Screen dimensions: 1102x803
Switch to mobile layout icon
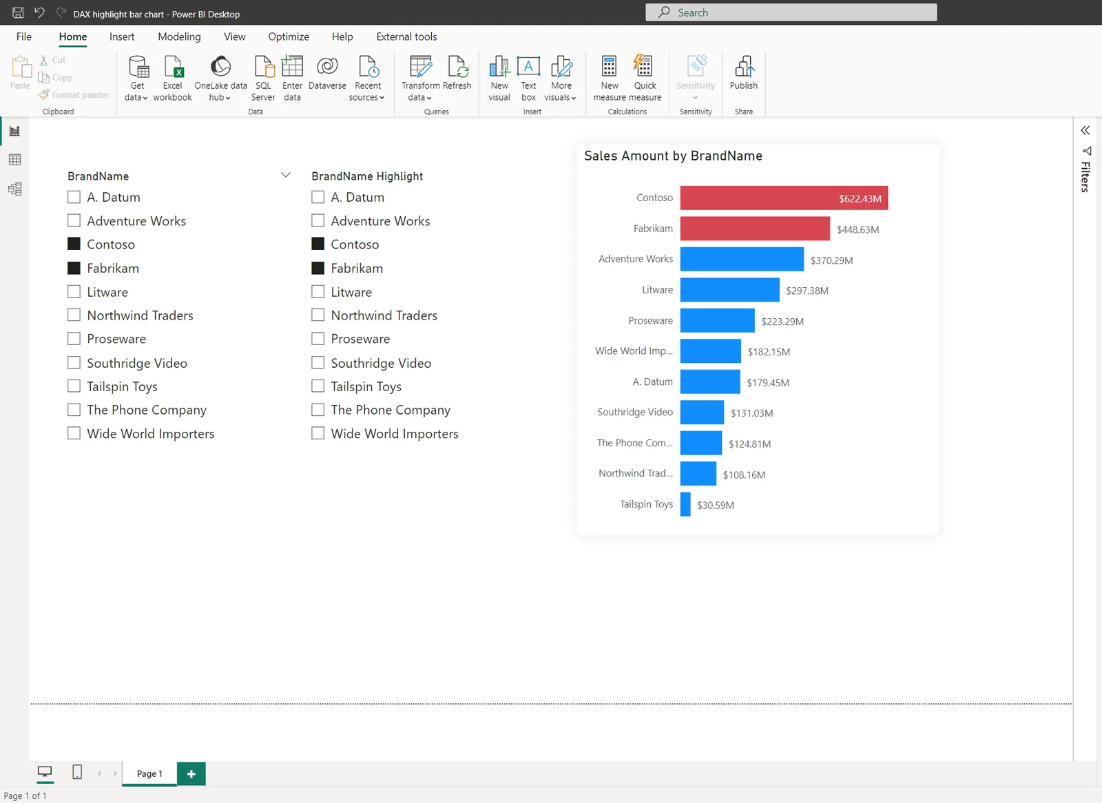pyautogui.click(x=77, y=773)
